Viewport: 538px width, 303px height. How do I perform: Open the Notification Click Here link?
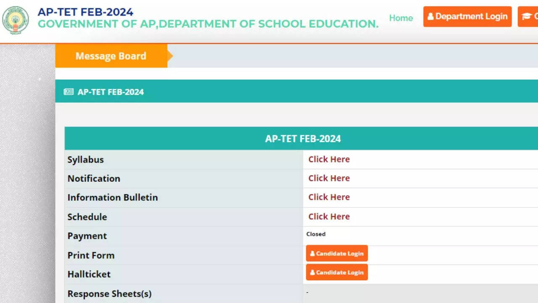(x=329, y=178)
